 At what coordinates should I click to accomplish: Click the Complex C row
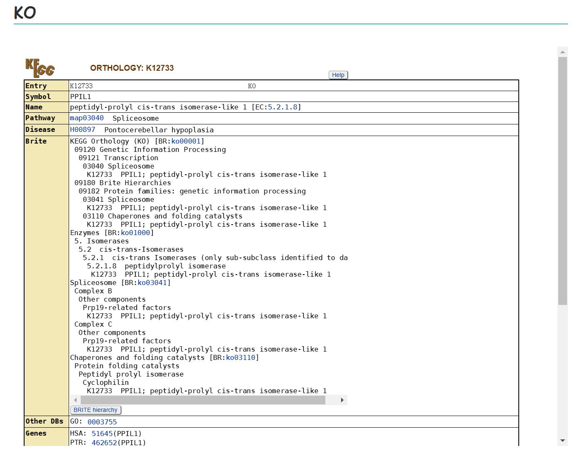tap(93, 324)
